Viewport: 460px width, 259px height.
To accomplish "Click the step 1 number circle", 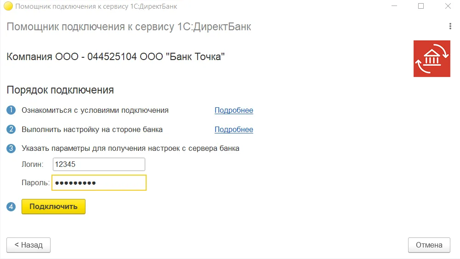I will pyautogui.click(x=11, y=110).
